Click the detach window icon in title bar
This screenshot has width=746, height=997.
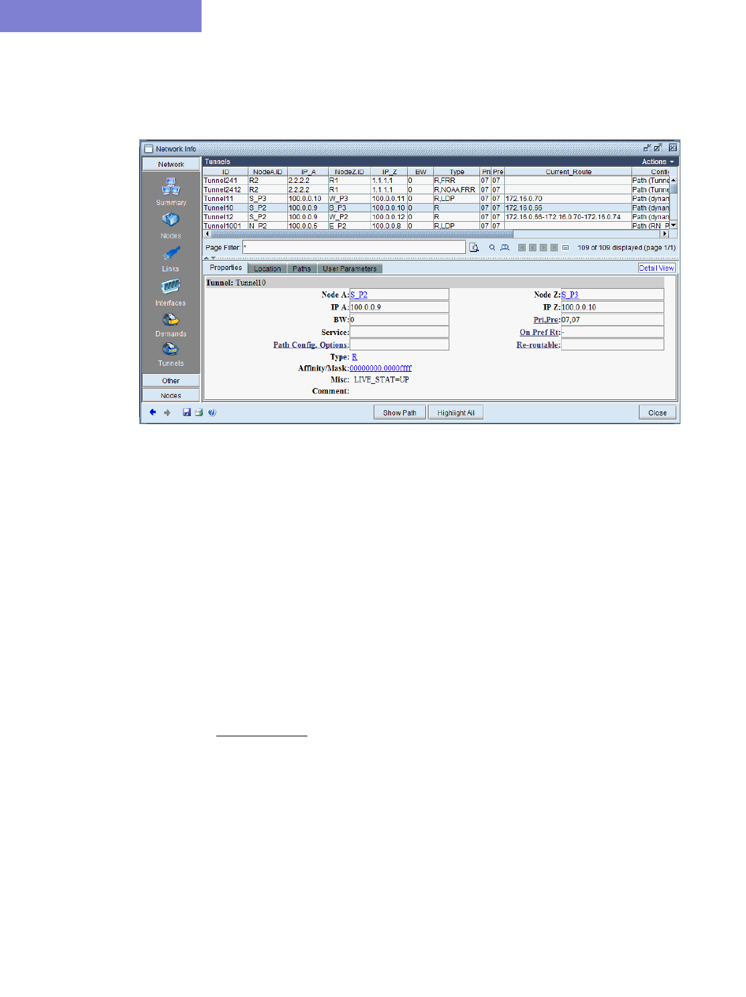click(x=647, y=148)
